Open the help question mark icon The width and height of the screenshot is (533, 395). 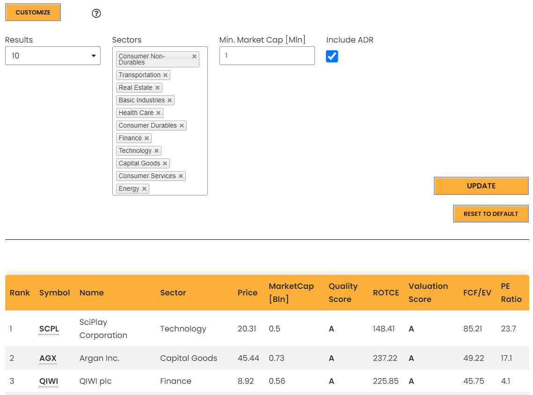click(96, 13)
